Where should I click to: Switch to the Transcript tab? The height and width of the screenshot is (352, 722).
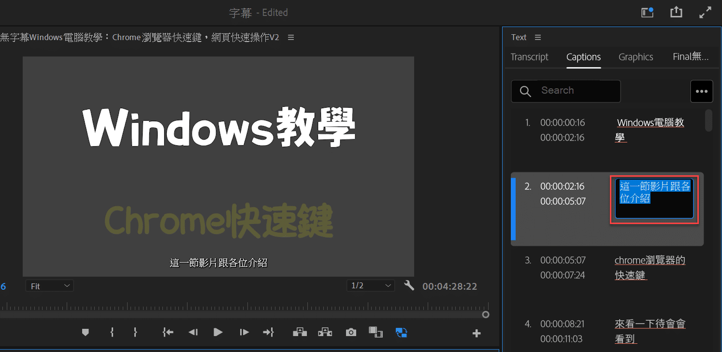(530, 57)
